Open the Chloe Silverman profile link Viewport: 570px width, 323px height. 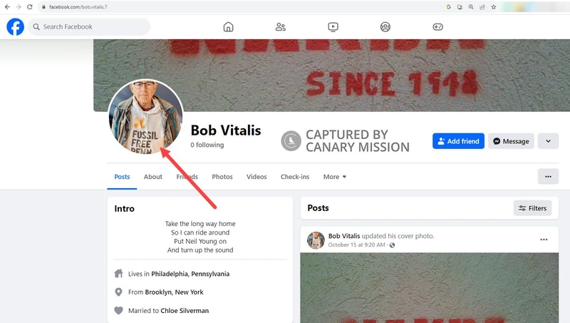pyautogui.click(x=185, y=311)
